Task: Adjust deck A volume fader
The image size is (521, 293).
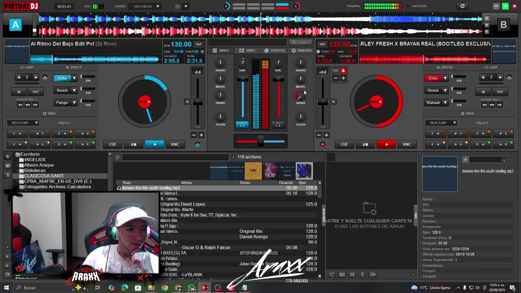Action: pyautogui.click(x=243, y=79)
